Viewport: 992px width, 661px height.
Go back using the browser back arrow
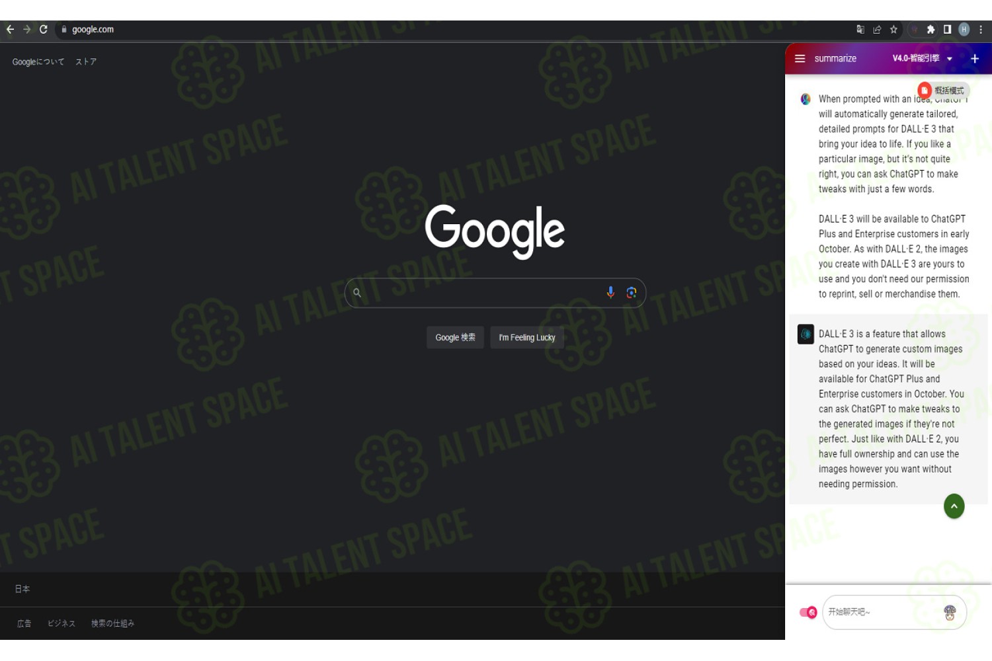pyautogui.click(x=10, y=30)
